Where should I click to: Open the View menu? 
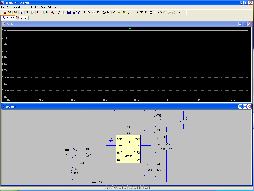click(26, 7)
